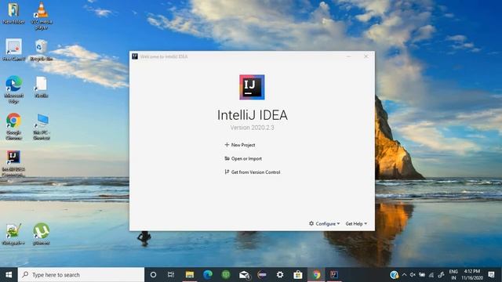Select the Recycle Bin desktop icon
Screen dimensions: 502x282
pyautogui.click(x=42, y=50)
